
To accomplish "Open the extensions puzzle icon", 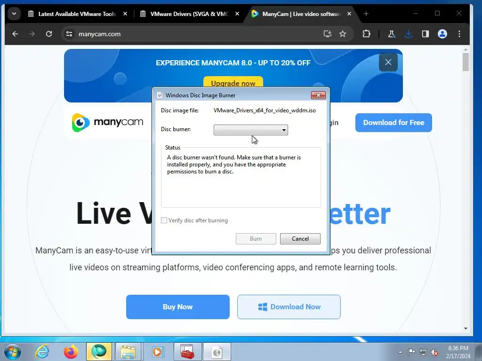I will click(366, 34).
